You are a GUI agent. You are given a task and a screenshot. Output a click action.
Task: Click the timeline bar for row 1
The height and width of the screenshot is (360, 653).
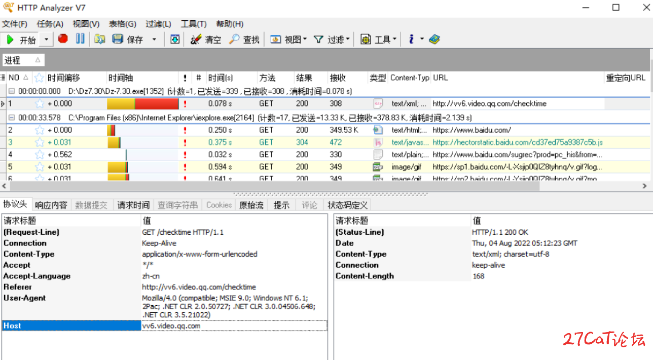coord(143,103)
